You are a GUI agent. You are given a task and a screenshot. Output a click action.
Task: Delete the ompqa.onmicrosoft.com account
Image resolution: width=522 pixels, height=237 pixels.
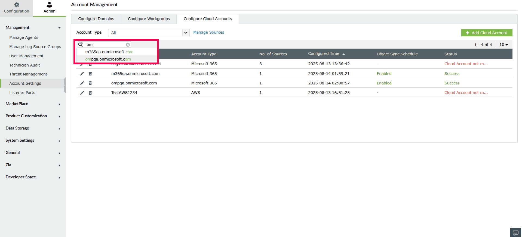pyautogui.click(x=90, y=83)
